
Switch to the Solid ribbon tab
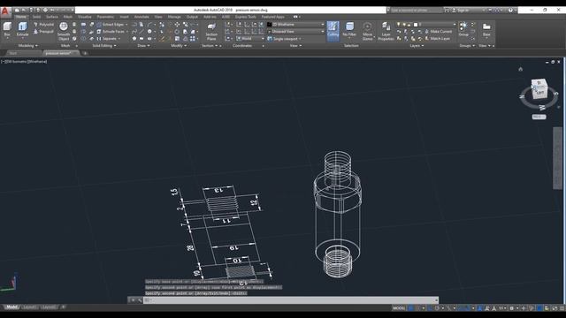36,17
